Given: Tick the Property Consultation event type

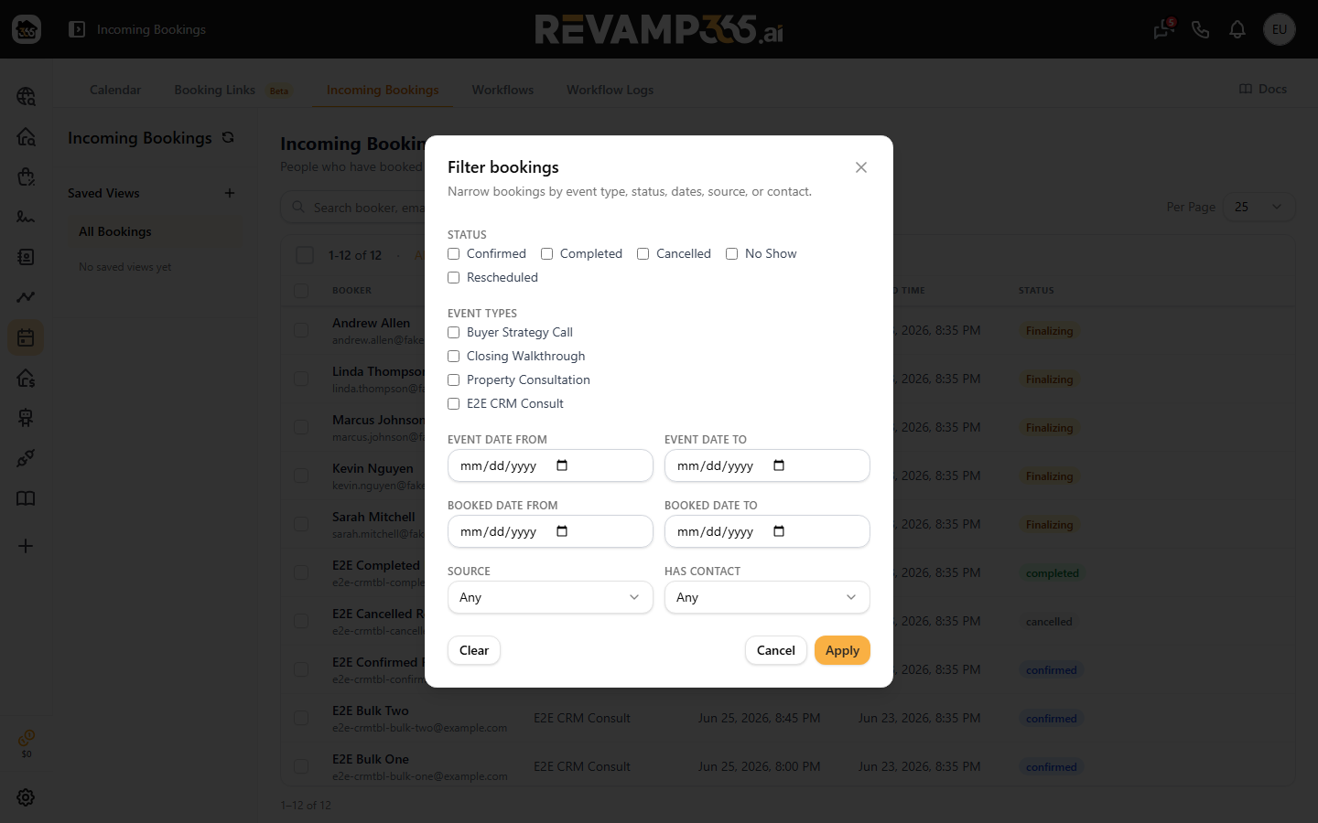Looking at the screenshot, I should [453, 379].
